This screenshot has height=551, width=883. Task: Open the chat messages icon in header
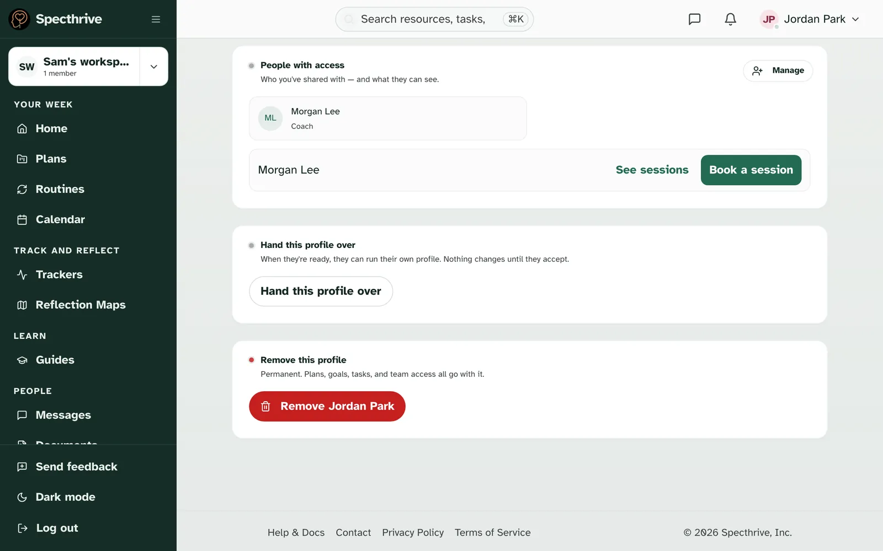pos(694,19)
